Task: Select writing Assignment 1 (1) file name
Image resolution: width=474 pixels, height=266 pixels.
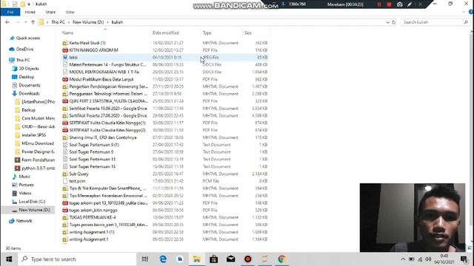Action: (92, 232)
